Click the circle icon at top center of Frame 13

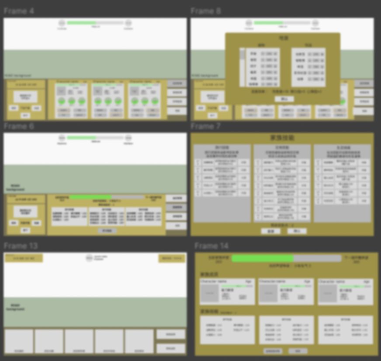[x=90, y=258]
